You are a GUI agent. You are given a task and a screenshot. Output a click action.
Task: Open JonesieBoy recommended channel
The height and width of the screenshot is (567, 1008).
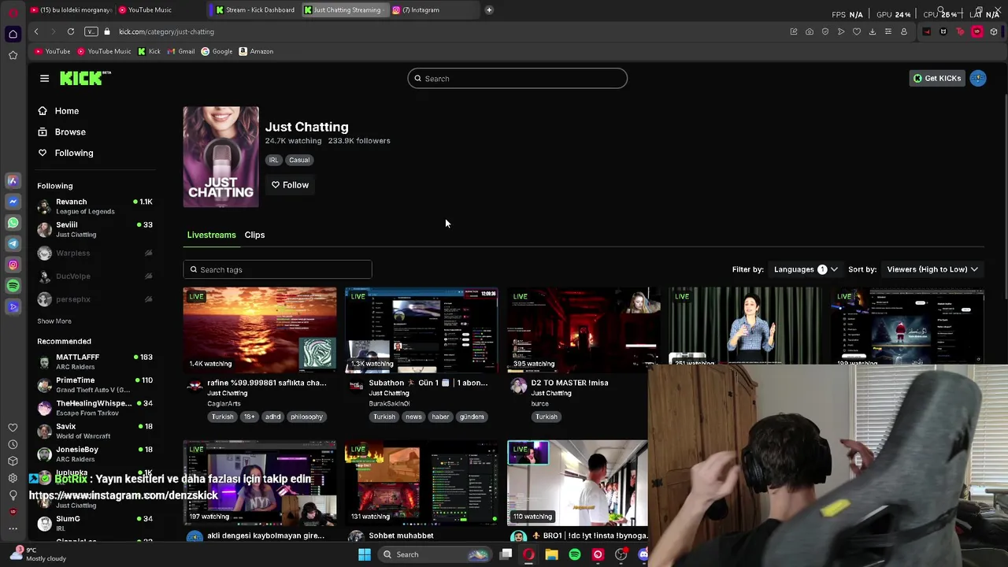(94, 454)
